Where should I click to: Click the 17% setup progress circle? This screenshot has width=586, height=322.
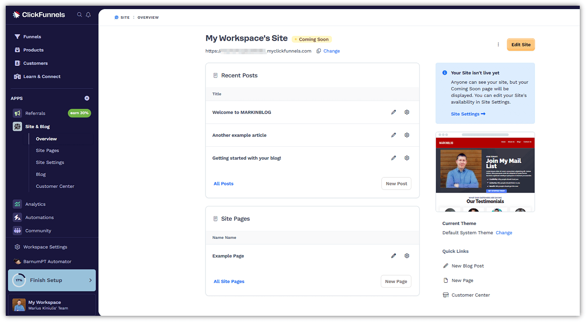(x=19, y=280)
